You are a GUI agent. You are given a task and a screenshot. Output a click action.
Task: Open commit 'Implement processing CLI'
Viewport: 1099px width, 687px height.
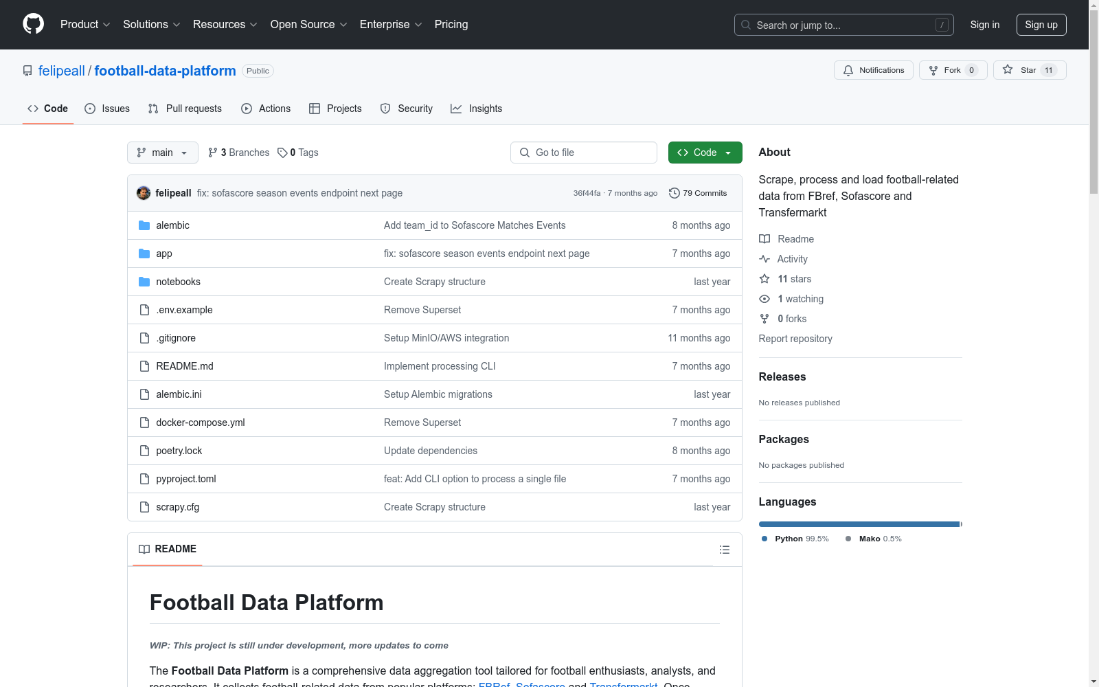[x=440, y=366]
